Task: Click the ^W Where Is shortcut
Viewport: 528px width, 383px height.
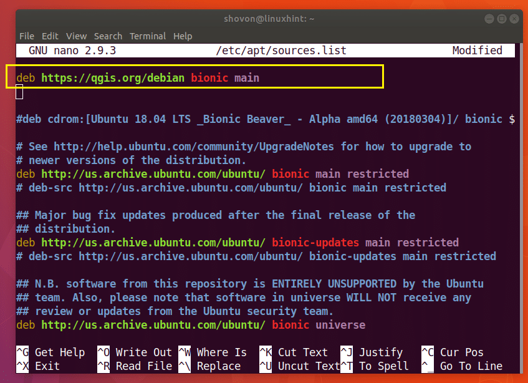Action: [x=213, y=352]
